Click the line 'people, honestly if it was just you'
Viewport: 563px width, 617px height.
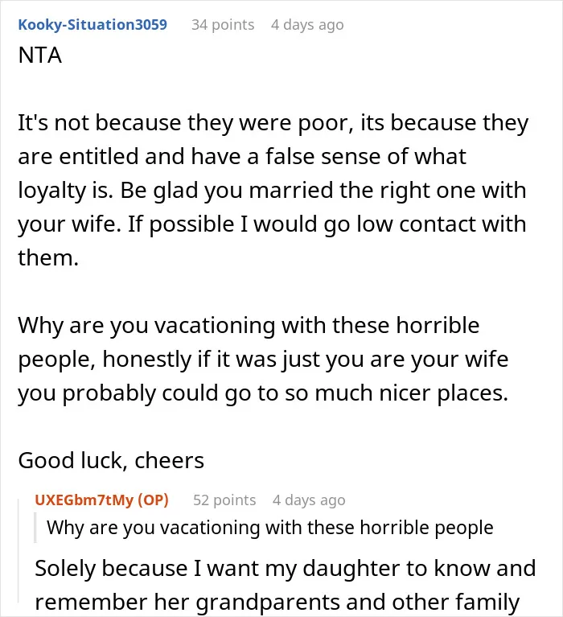click(x=263, y=360)
